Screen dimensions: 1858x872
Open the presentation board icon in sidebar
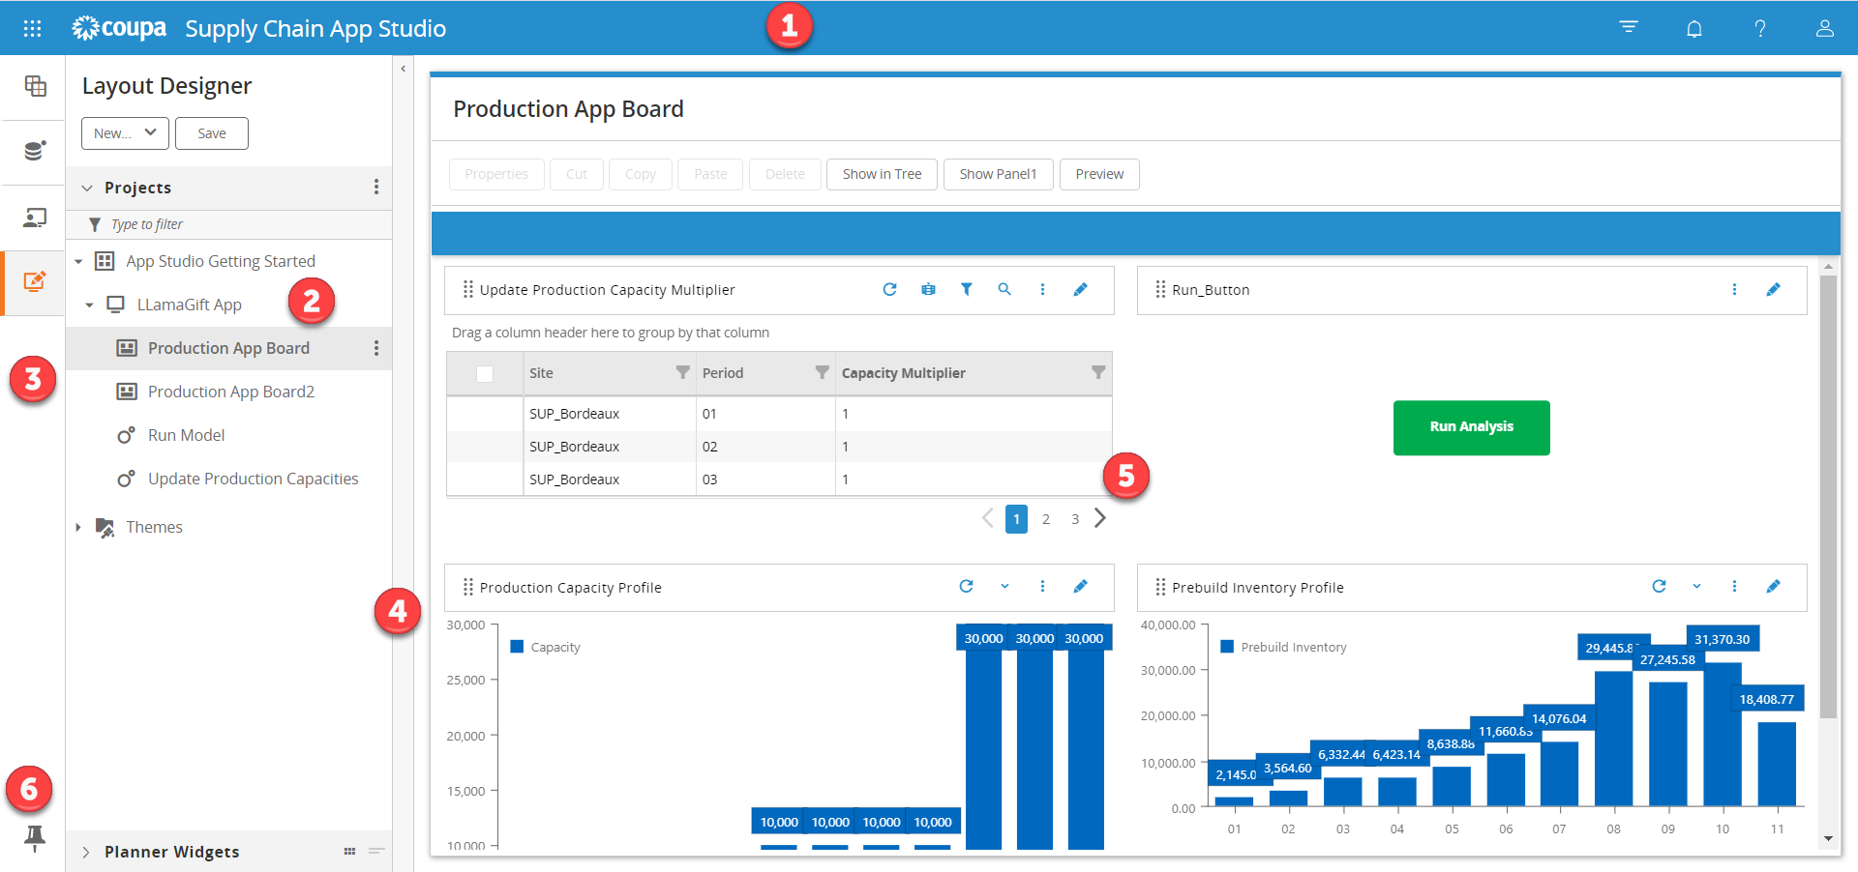click(35, 218)
